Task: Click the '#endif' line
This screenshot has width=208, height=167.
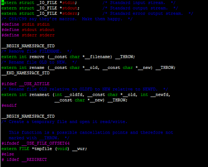Action: tap(9, 105)
